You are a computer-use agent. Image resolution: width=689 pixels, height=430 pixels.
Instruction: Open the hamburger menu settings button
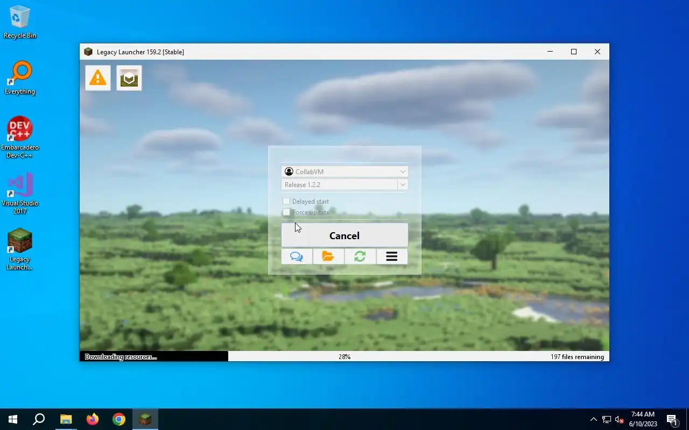coord(392,256)
